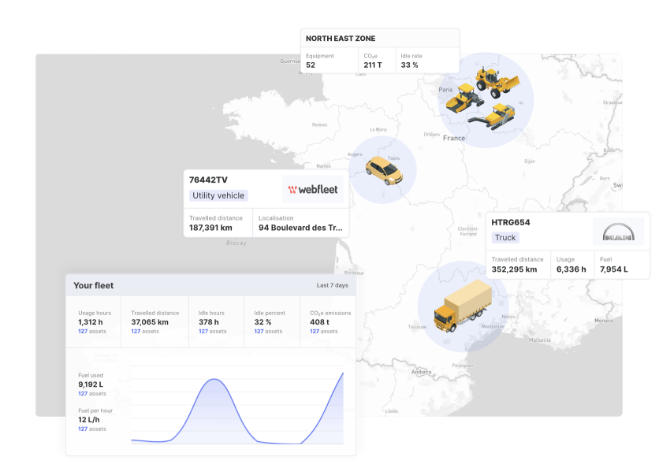Click the yellow car icon near Tours

coord(383,168)
